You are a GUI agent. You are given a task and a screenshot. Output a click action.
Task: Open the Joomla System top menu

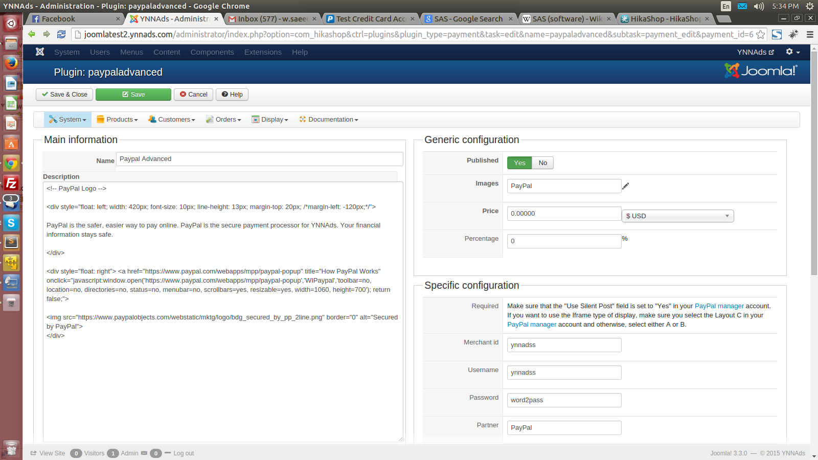67,52
